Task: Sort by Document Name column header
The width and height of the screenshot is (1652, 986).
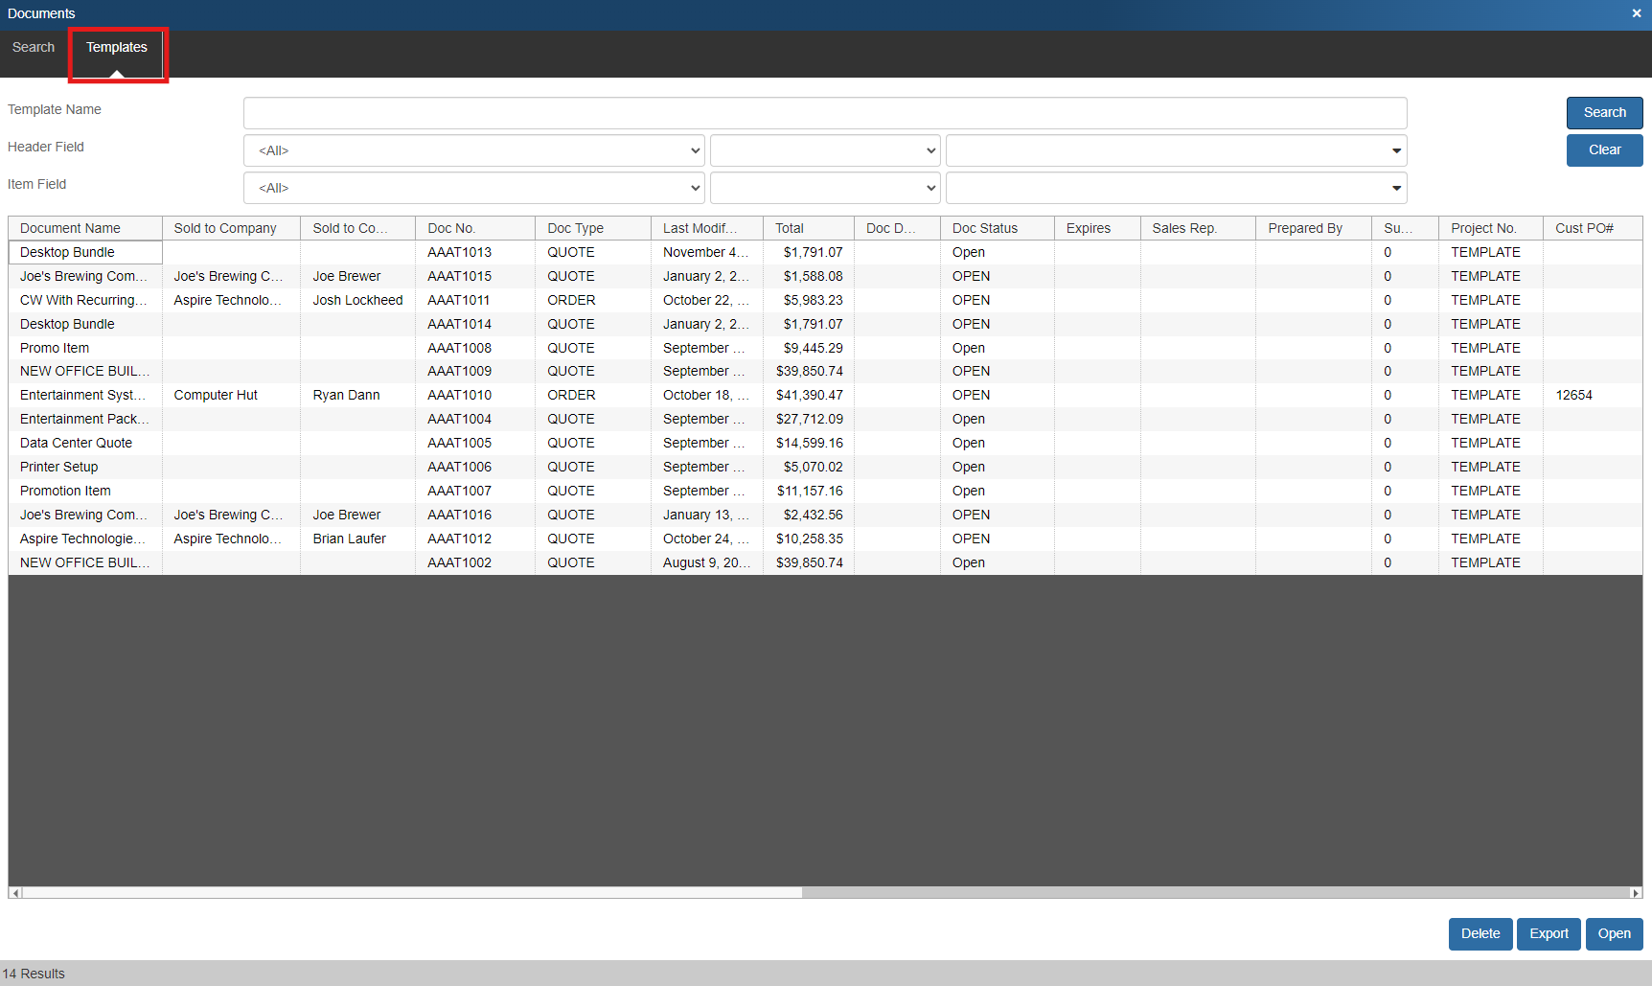Action: pyautogui.click(x=84, y=228)
